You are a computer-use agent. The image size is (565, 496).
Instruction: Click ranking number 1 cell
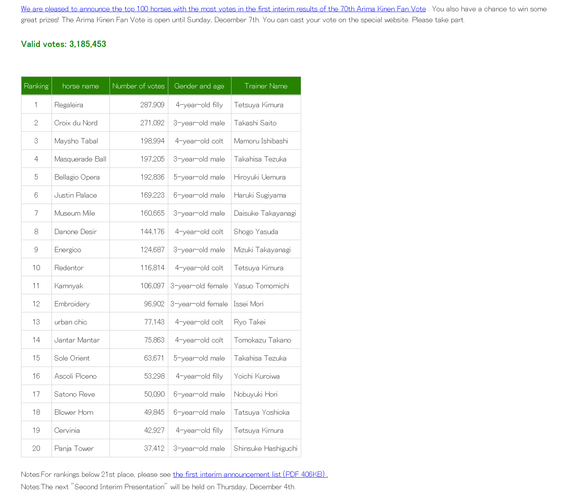tap(36, 105)
